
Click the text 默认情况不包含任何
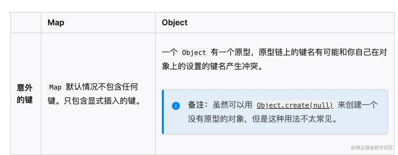(x=102, y=87)
